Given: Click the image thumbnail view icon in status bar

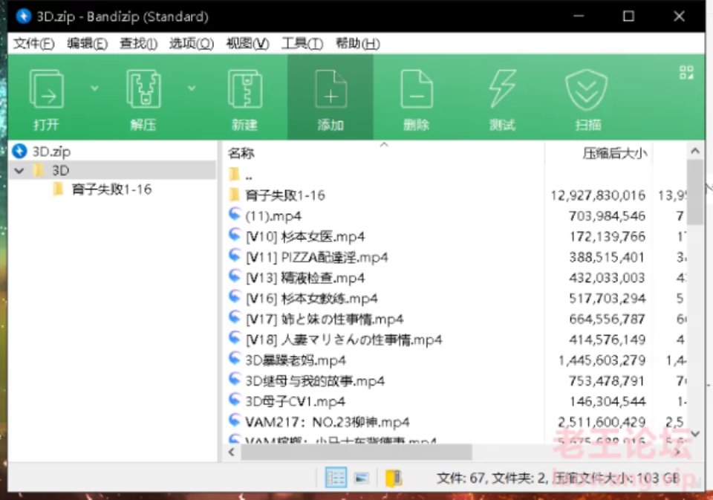Looking at the screenshot, I should pos(362,478).
